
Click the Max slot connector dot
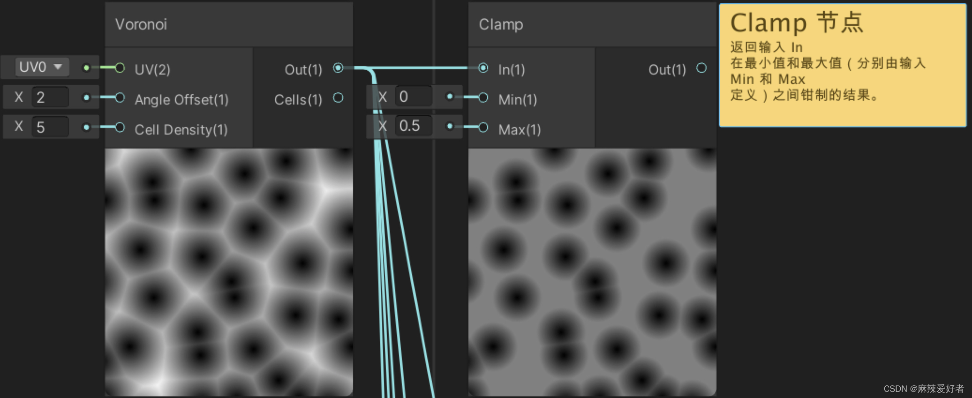click(x=450, y=126)
